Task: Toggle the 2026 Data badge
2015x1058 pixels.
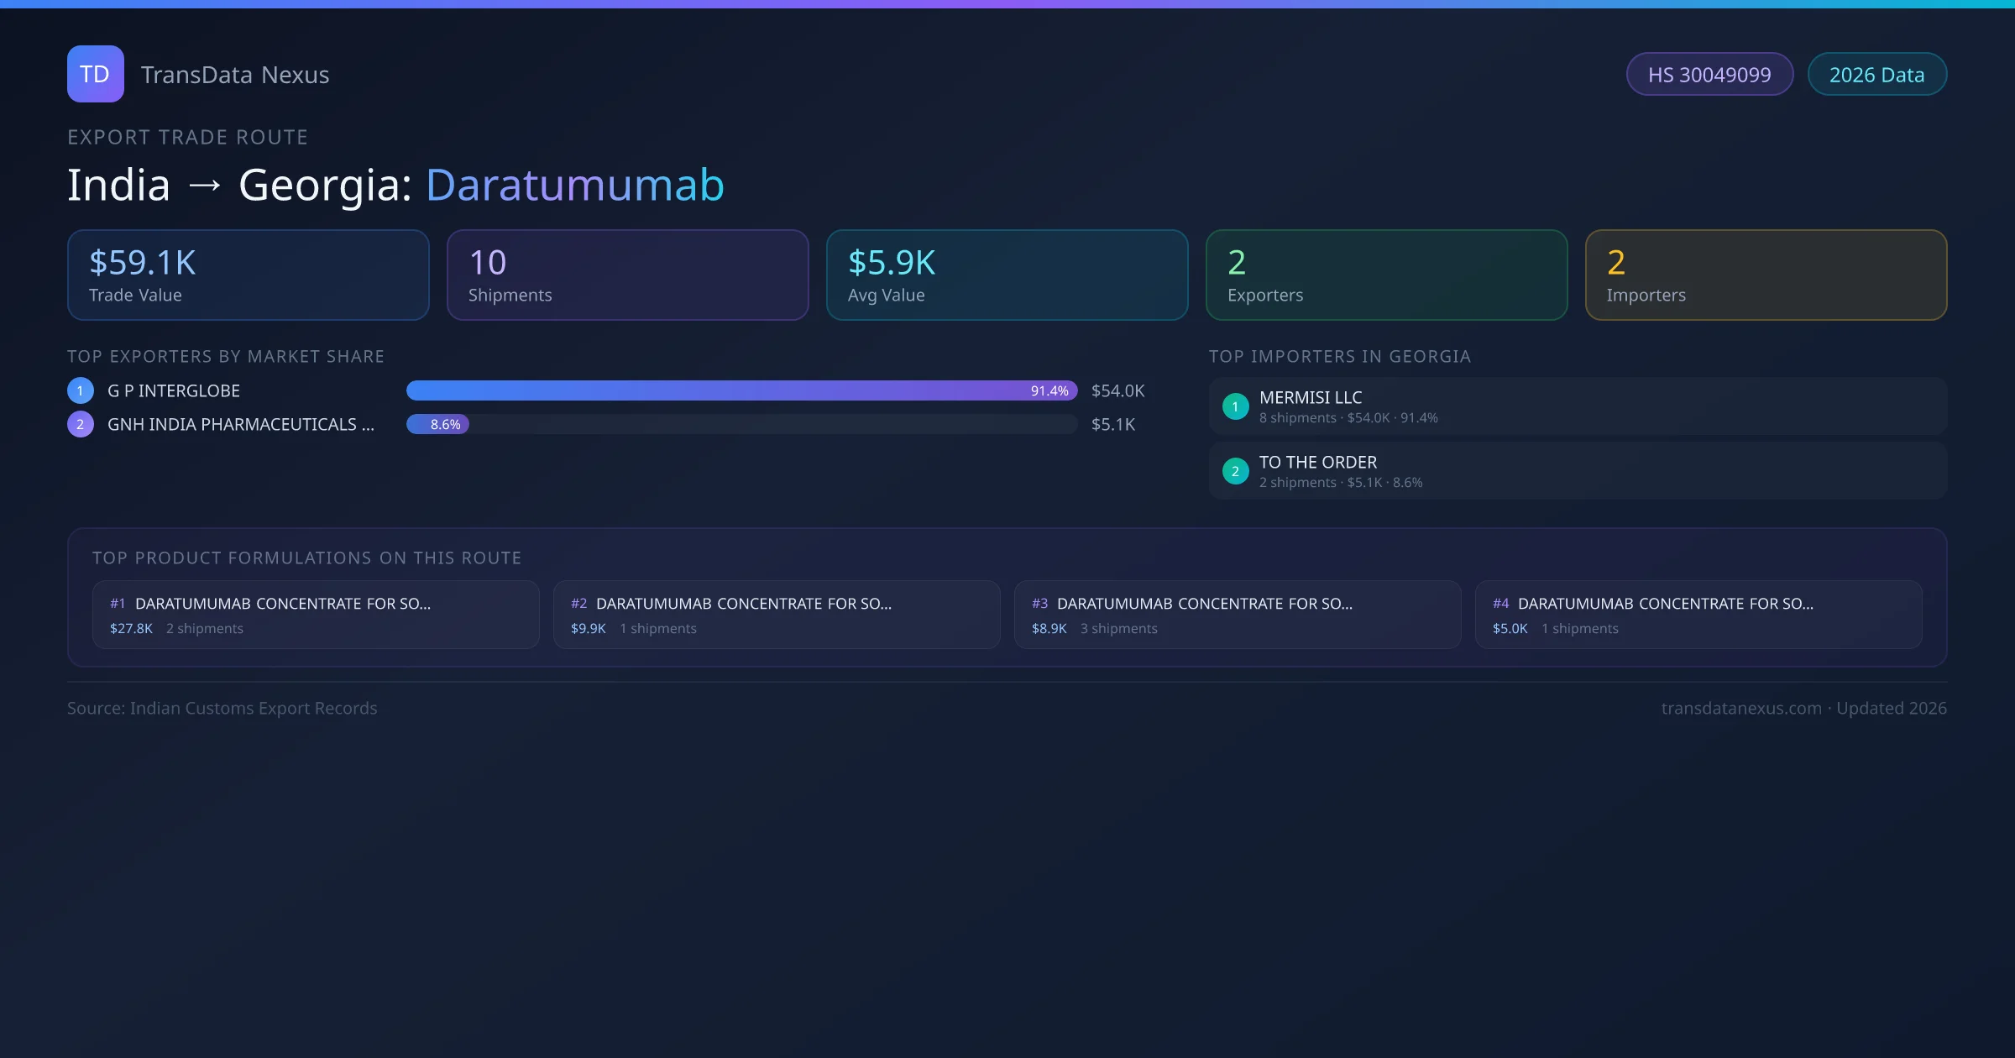Action: point(1876,74)
